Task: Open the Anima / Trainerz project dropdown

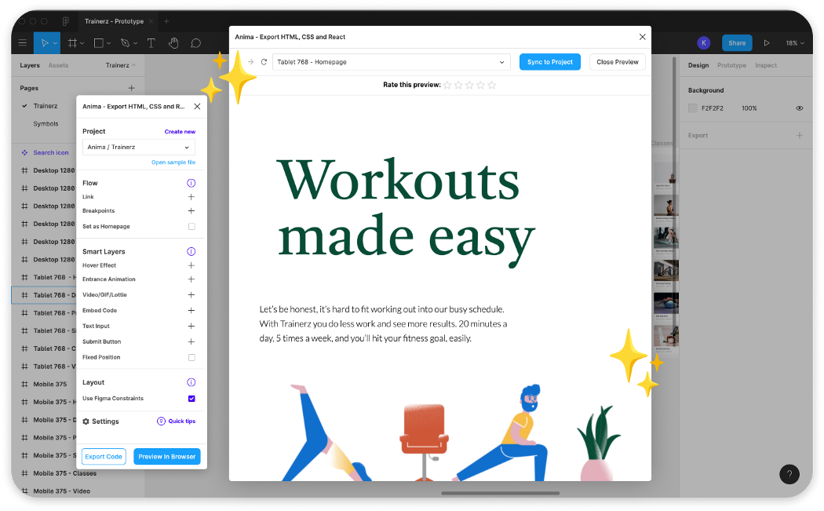Action: point(139,147)
